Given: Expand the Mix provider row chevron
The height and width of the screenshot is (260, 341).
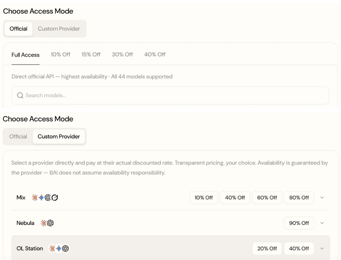Looking at the screenshot, I should (322, 198).
